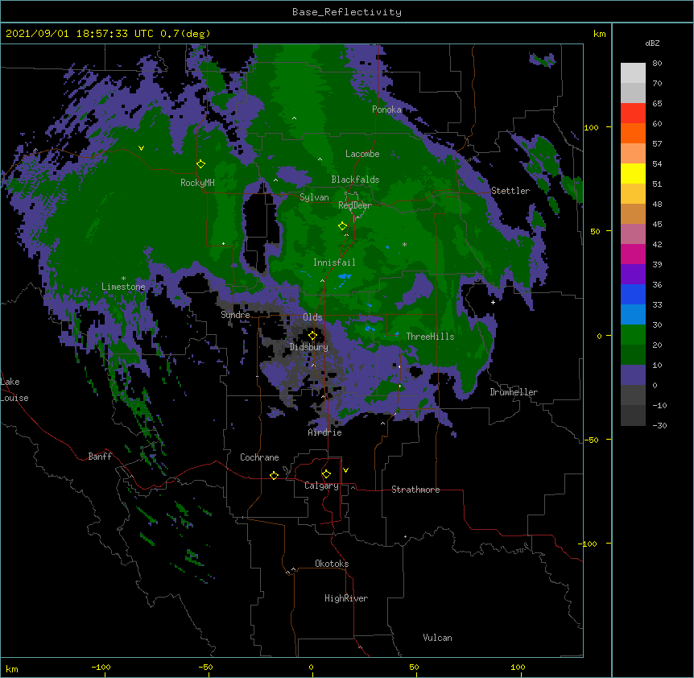This screenshot has width=694, height=678.
Task: Click the Stettler label
Action: point(510,191)
